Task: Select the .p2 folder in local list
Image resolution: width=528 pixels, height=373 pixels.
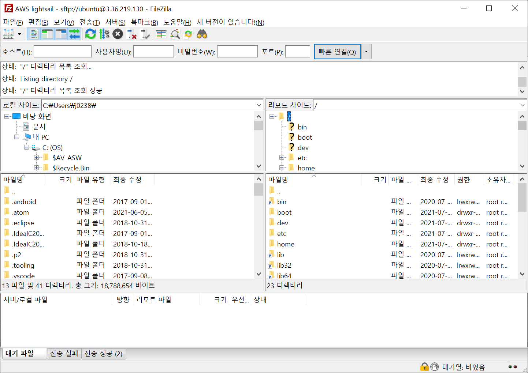Action: 16,255
